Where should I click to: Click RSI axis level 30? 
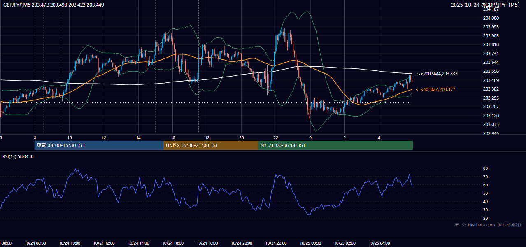[485, 210]
